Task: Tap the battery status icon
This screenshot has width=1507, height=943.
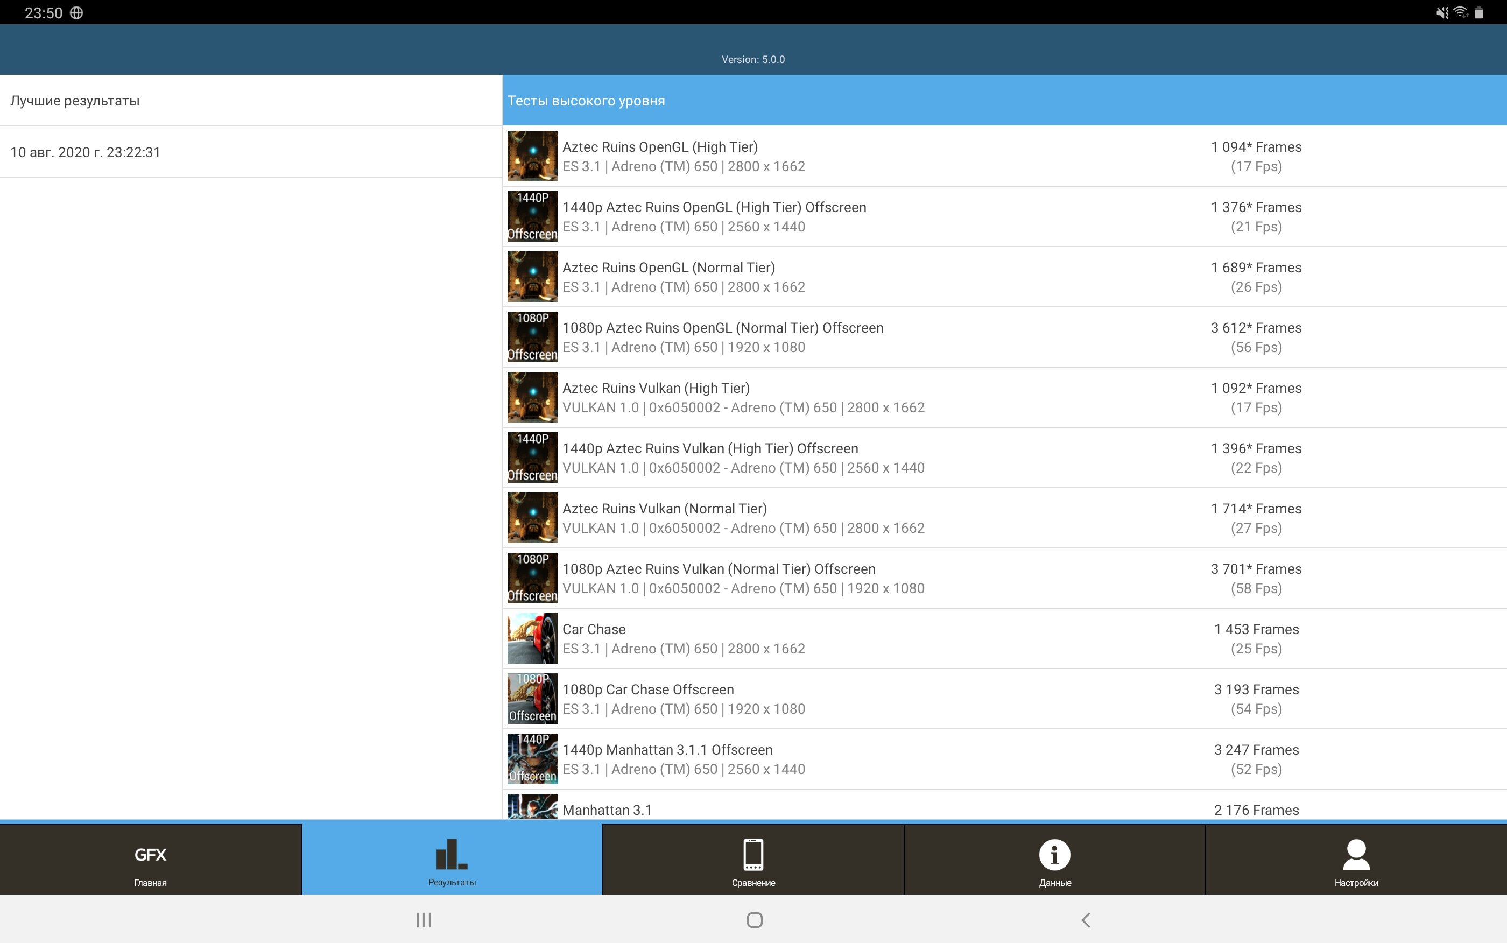Action: tap(1478, 12)
